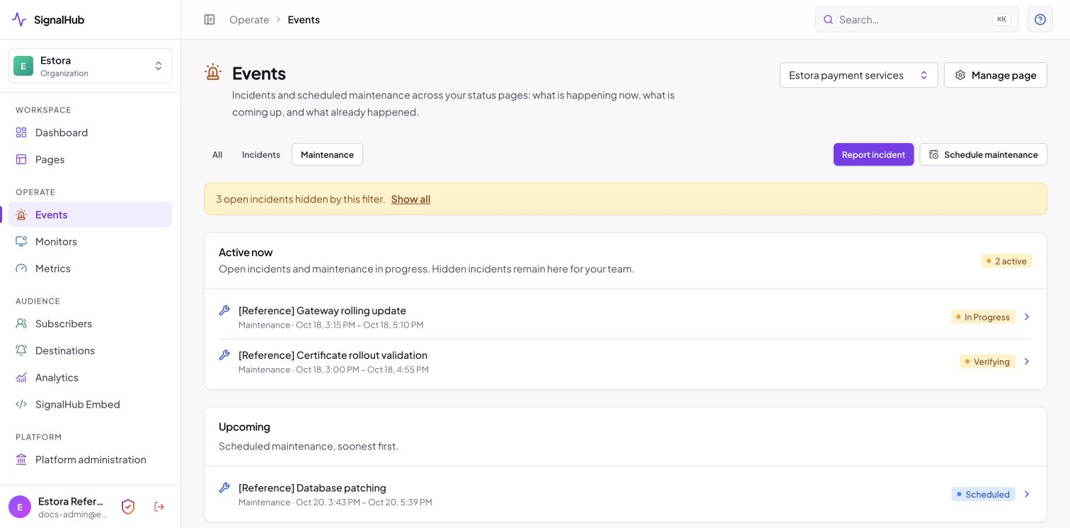Image resolution: width=1070 pixels, height=528 pixels.
Task: Open the Estora payment services page dropdown
Action: coord(859,75)
